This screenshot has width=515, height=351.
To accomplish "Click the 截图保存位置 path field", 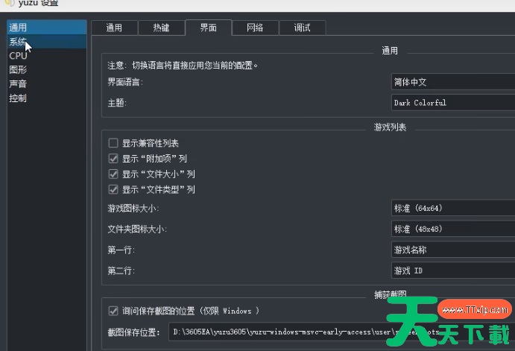I will click(x=341, y=332).
